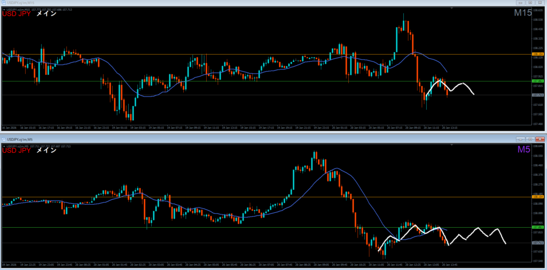547x270 pixels.
Task: Click the 'メイン' label in M5 chart
Action: coord(46,151)
